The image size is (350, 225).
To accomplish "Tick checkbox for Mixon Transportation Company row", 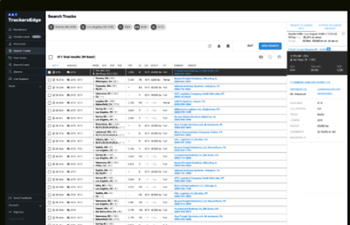I will tap(49, 133).
